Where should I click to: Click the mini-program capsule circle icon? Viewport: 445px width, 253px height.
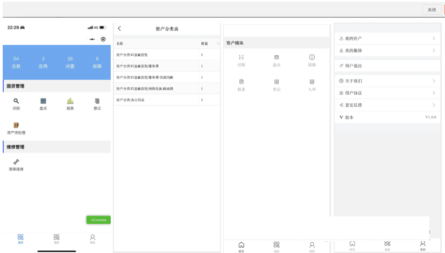(103, 39)
